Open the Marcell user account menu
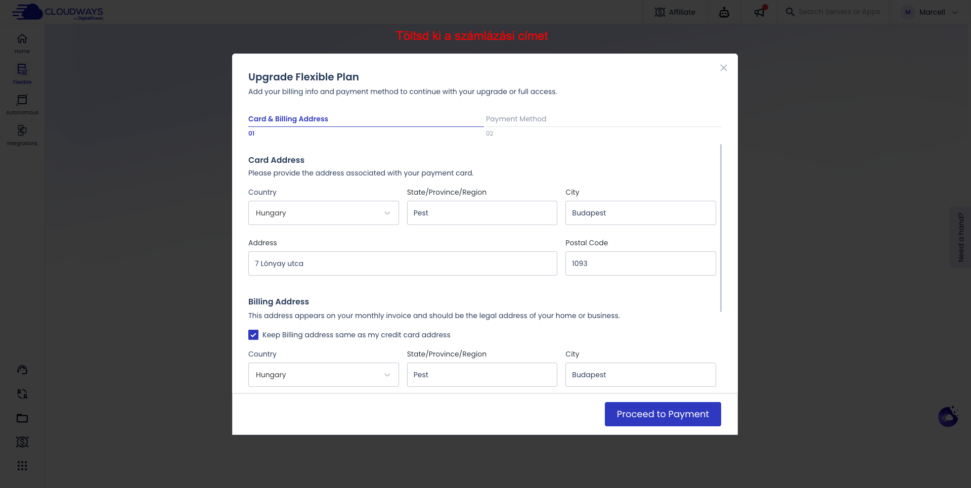 coord(931,12)
